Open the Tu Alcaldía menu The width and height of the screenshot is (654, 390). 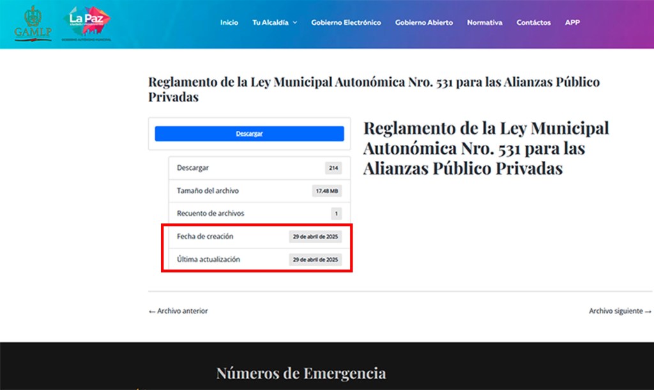270,22
